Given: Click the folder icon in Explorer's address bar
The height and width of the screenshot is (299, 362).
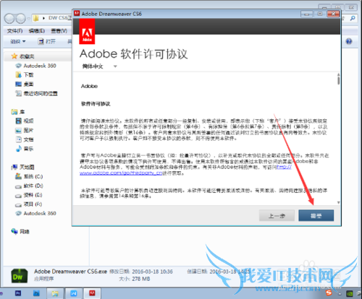Looking at the screenshot, I should [35, 18].
